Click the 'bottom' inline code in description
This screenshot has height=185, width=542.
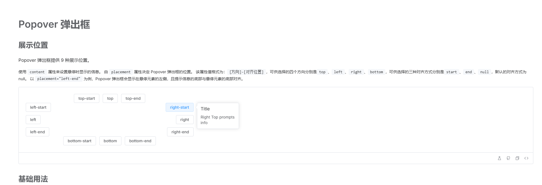click(x=376, y=72)
